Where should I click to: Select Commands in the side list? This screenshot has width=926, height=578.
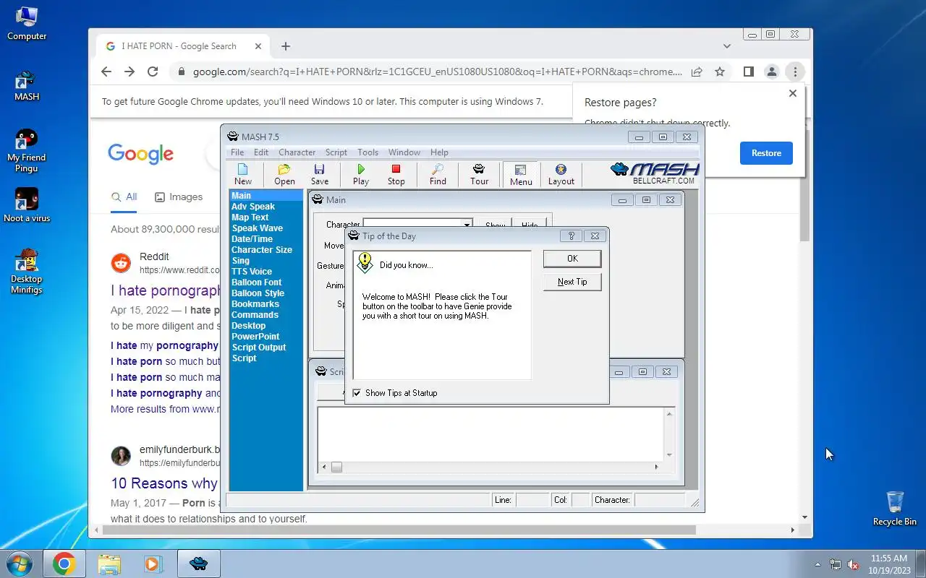coord(255,315)
